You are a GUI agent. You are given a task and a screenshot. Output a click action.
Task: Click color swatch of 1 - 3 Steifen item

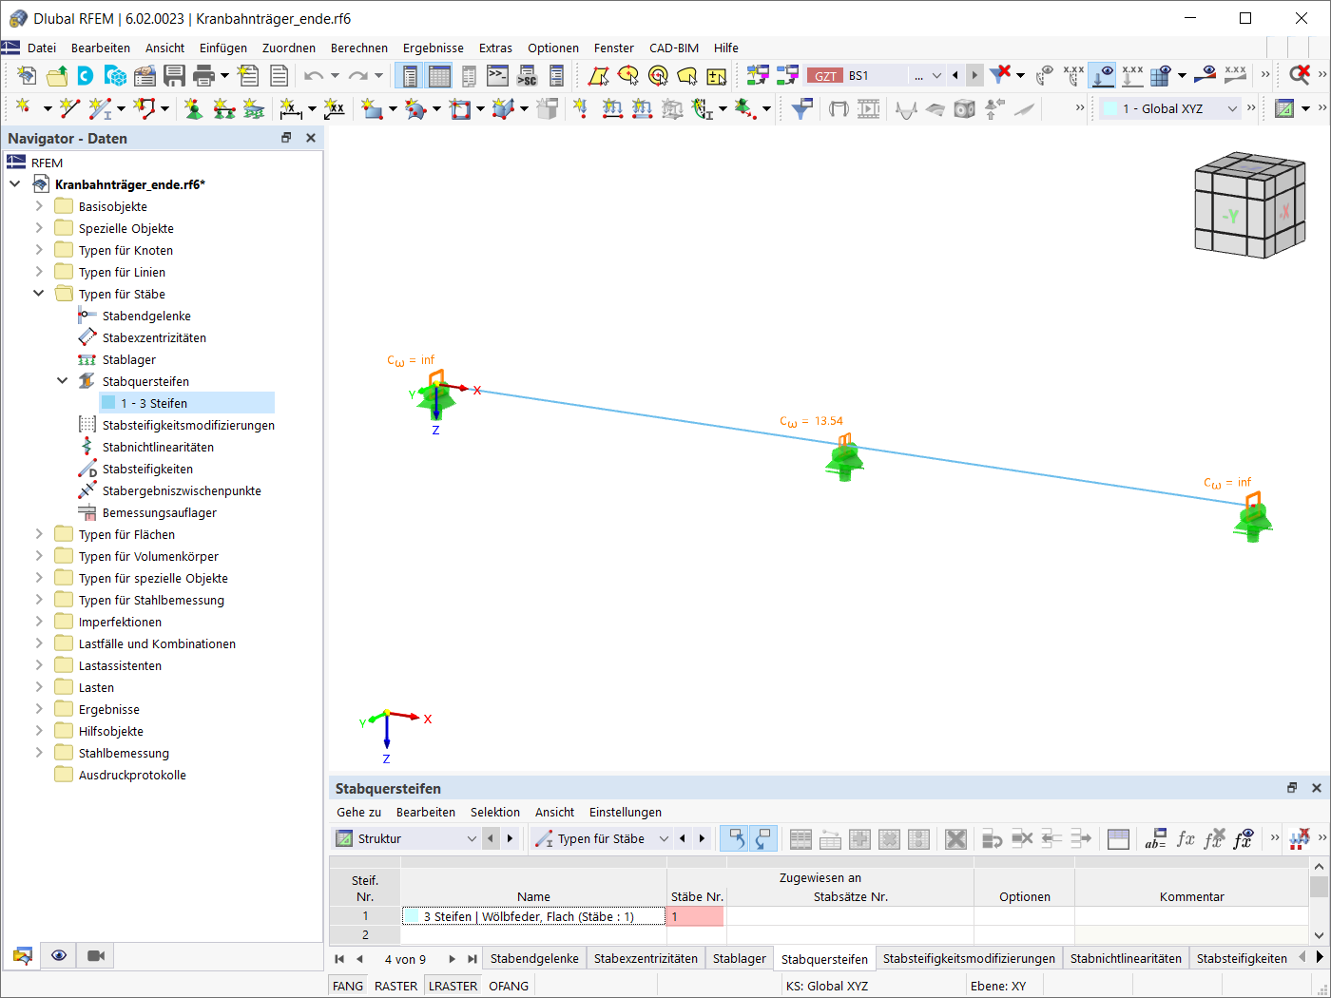coord(108,403)
